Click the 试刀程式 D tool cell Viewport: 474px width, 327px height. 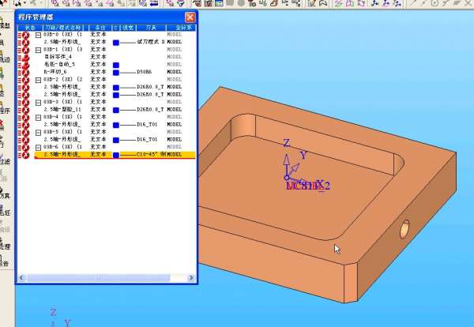(x=151, y=42)
